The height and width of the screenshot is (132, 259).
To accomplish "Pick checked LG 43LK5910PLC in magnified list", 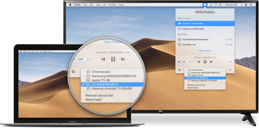I will tap(112, 84).
